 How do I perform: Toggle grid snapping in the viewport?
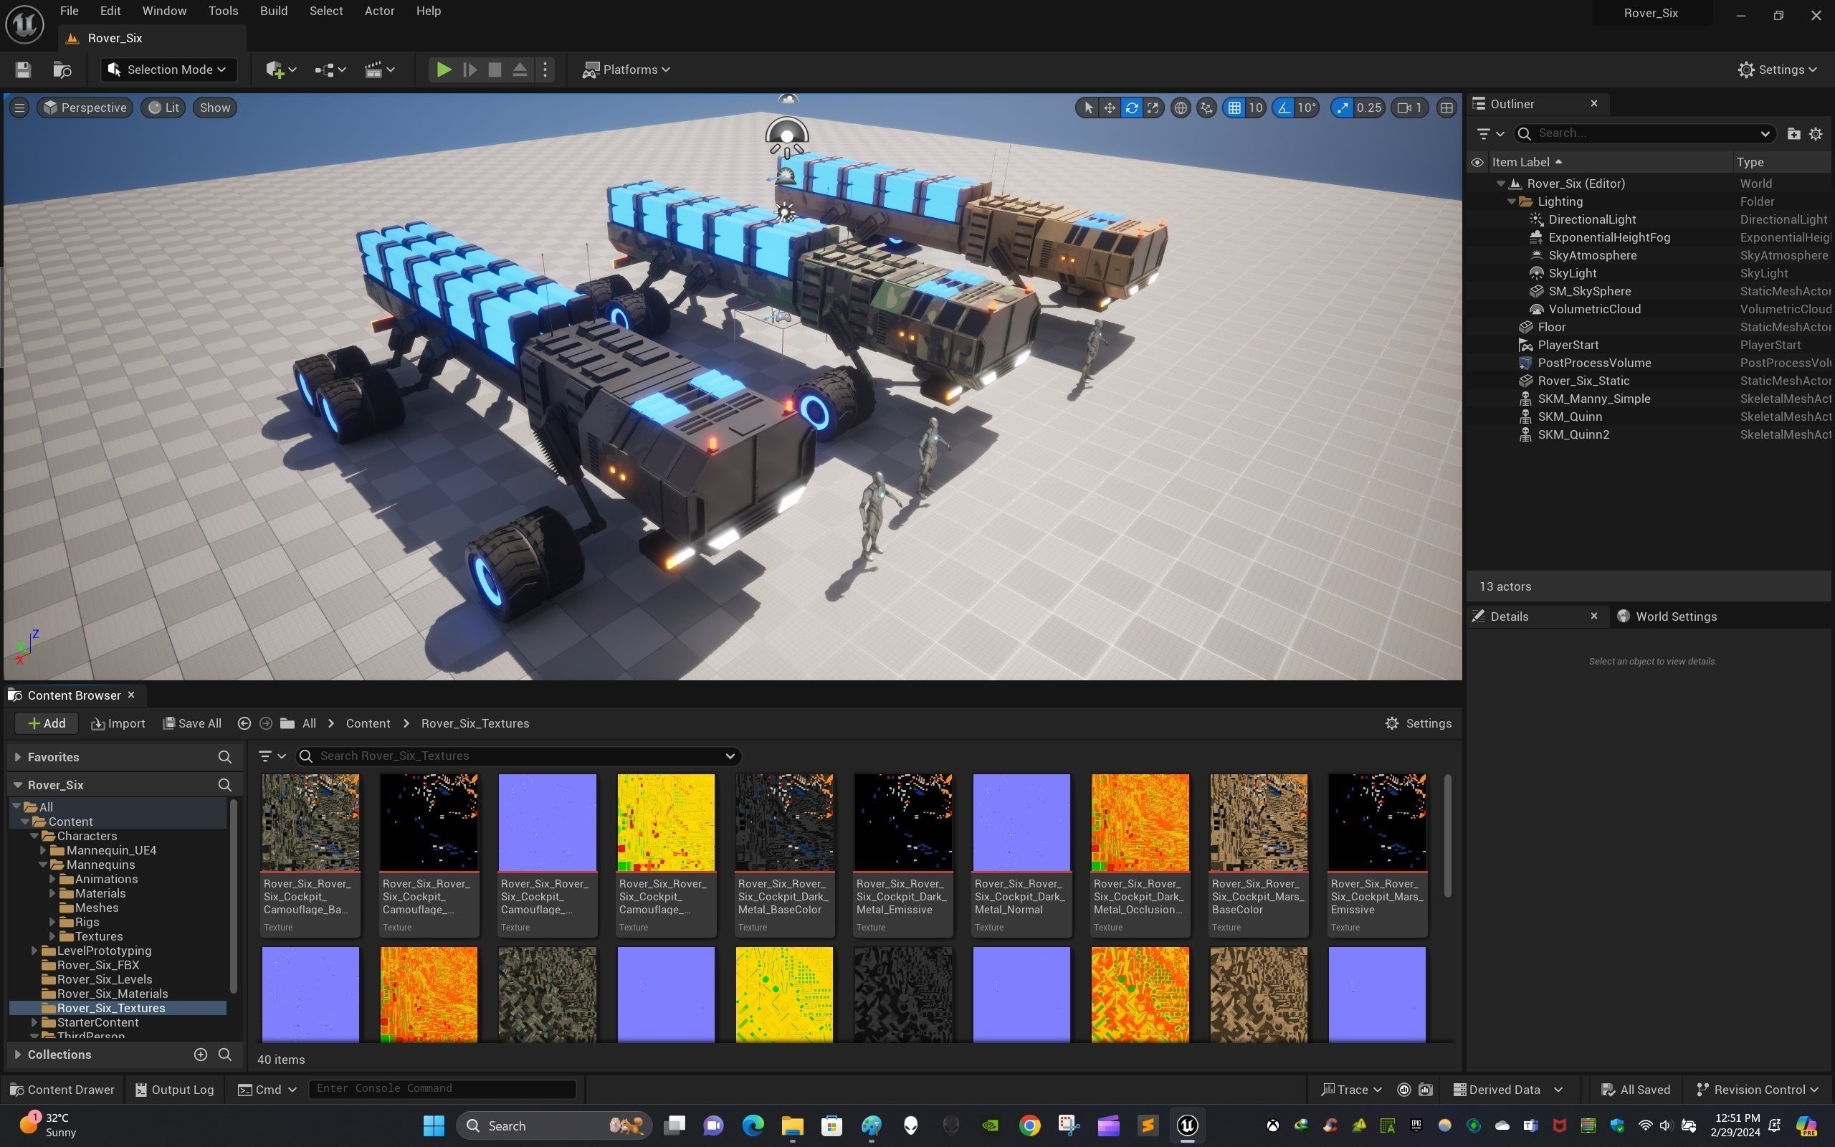tap(1234, 108)
